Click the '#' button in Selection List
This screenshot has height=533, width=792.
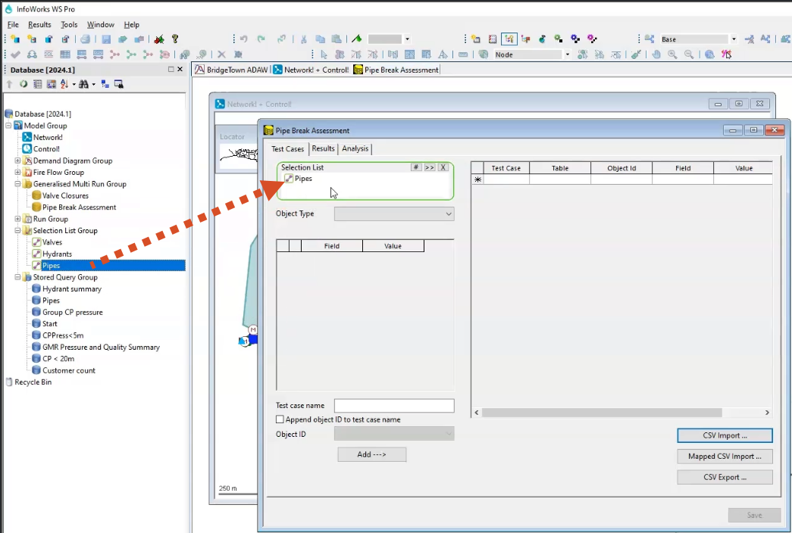click(415, 167)
